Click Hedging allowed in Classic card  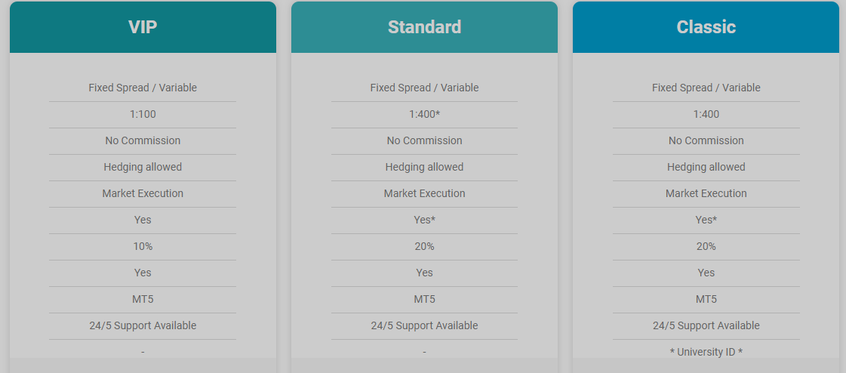[706, 168]
